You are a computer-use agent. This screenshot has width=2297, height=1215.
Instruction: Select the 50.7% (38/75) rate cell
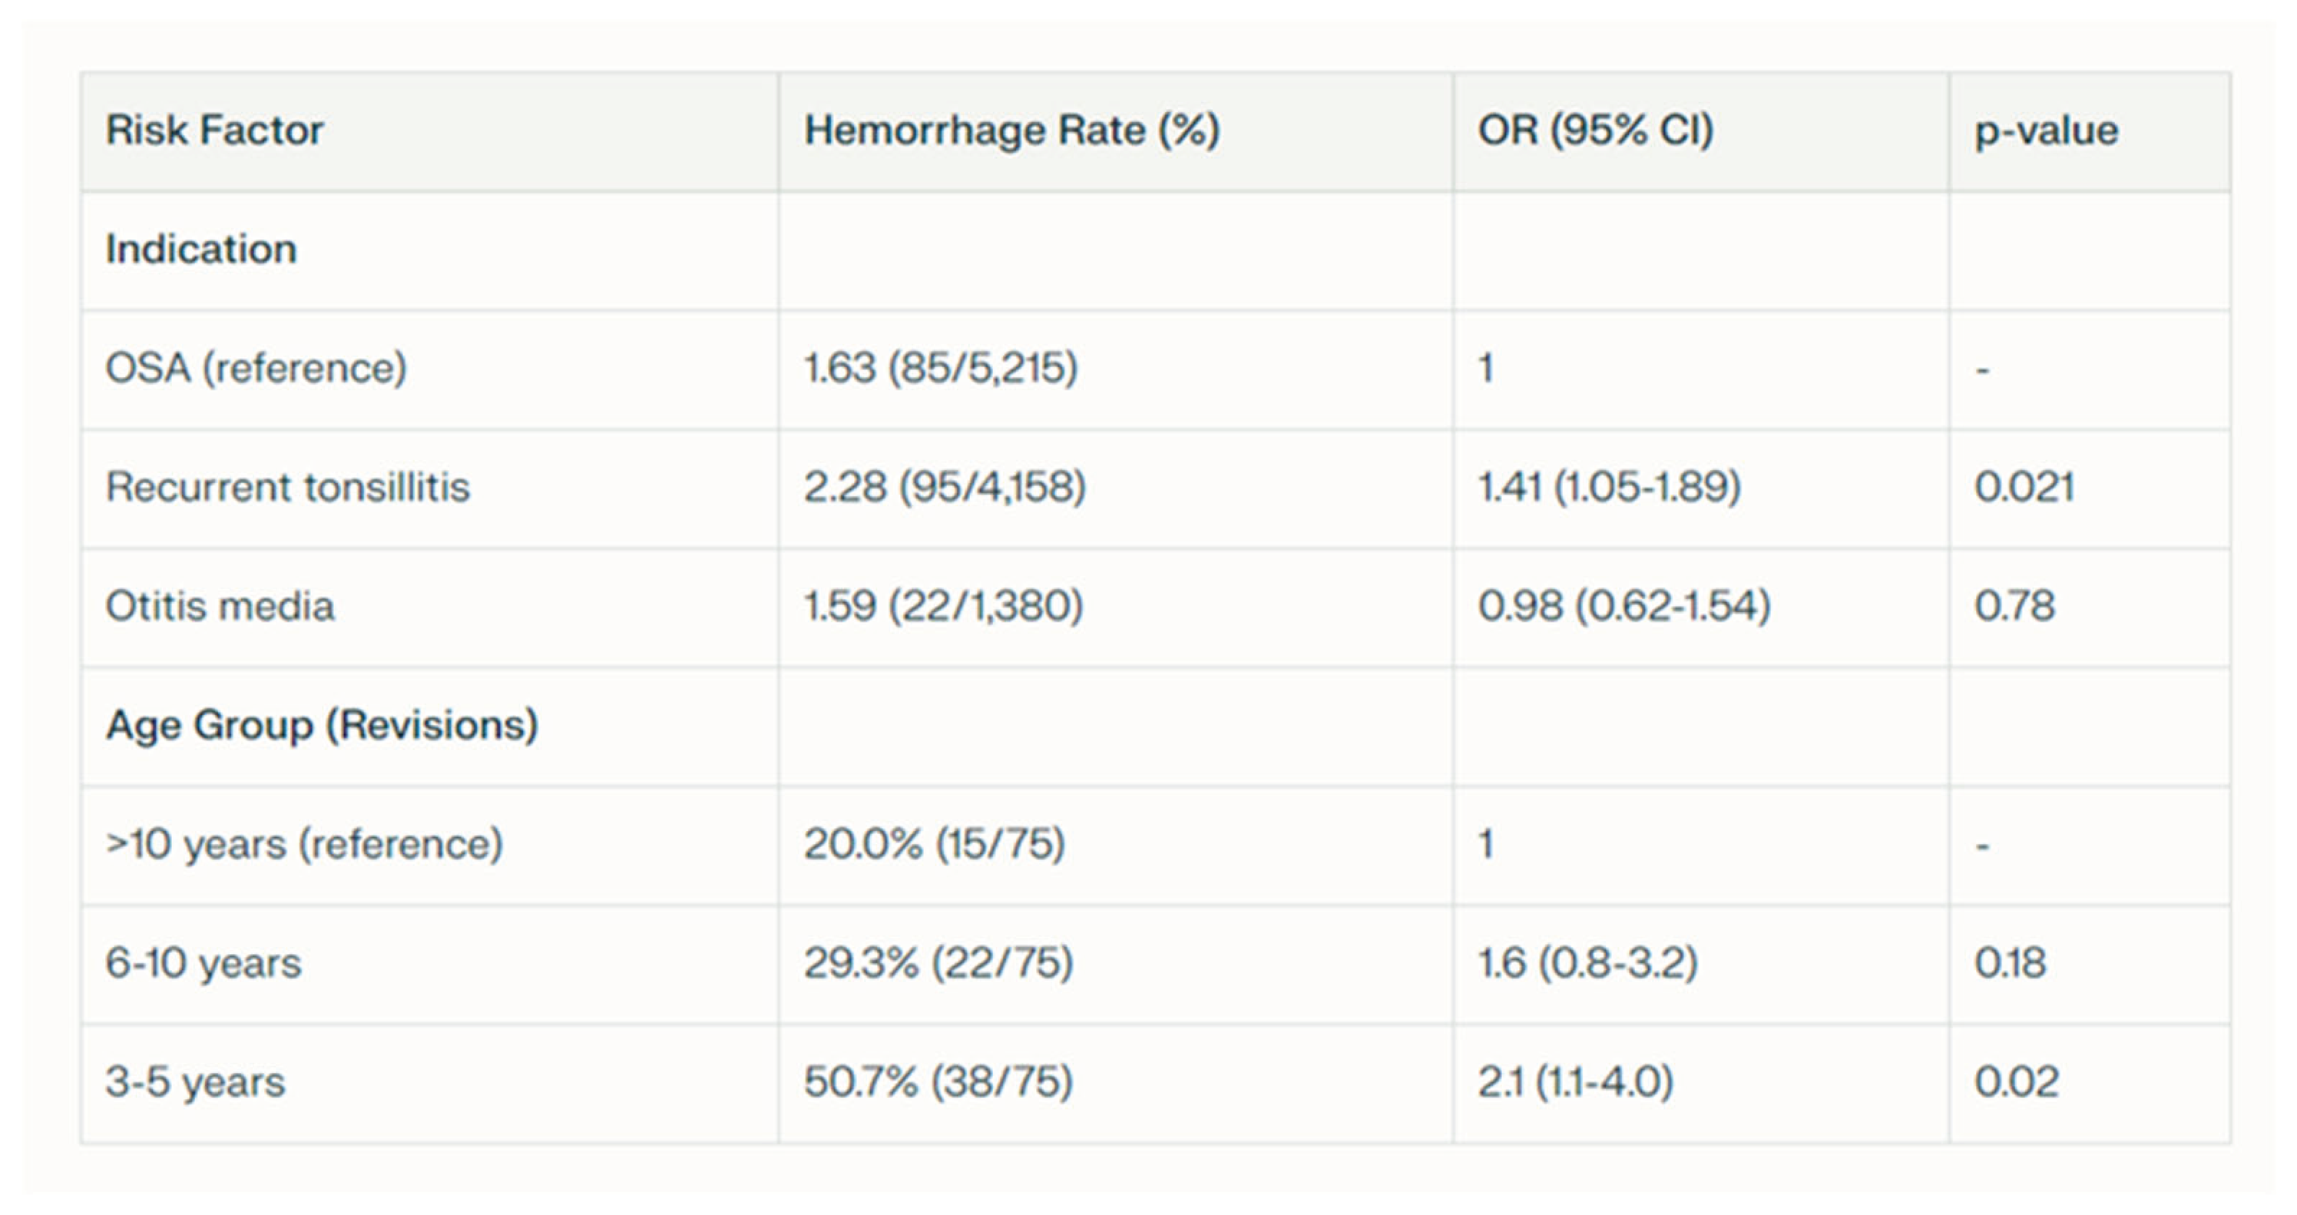point(938,1082)
